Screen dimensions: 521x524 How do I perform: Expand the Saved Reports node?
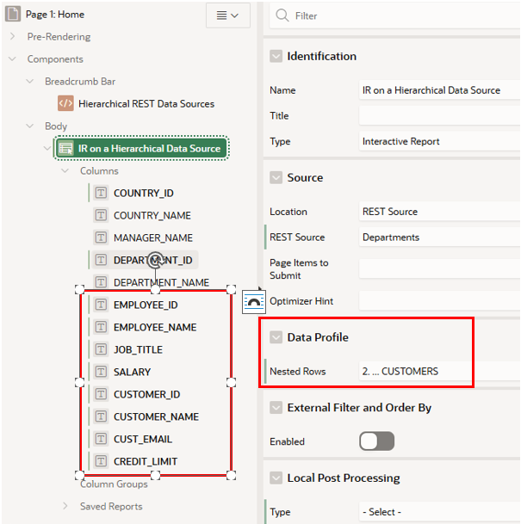pos(65,506)
